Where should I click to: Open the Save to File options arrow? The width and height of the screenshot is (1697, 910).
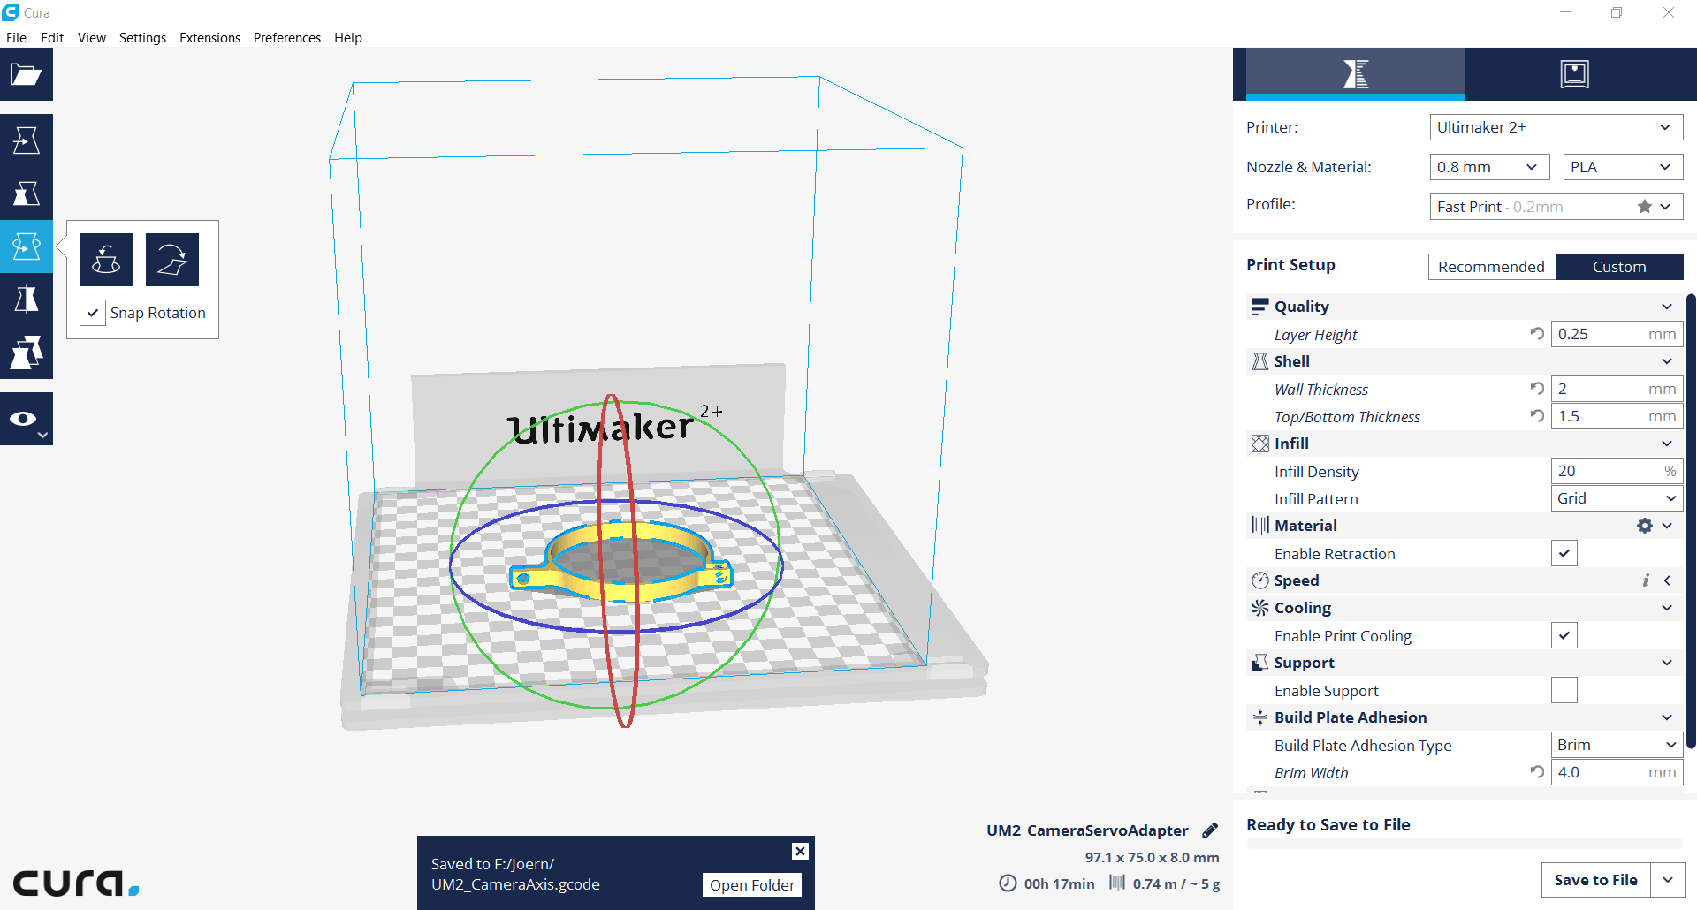[x=1668, y=880]
